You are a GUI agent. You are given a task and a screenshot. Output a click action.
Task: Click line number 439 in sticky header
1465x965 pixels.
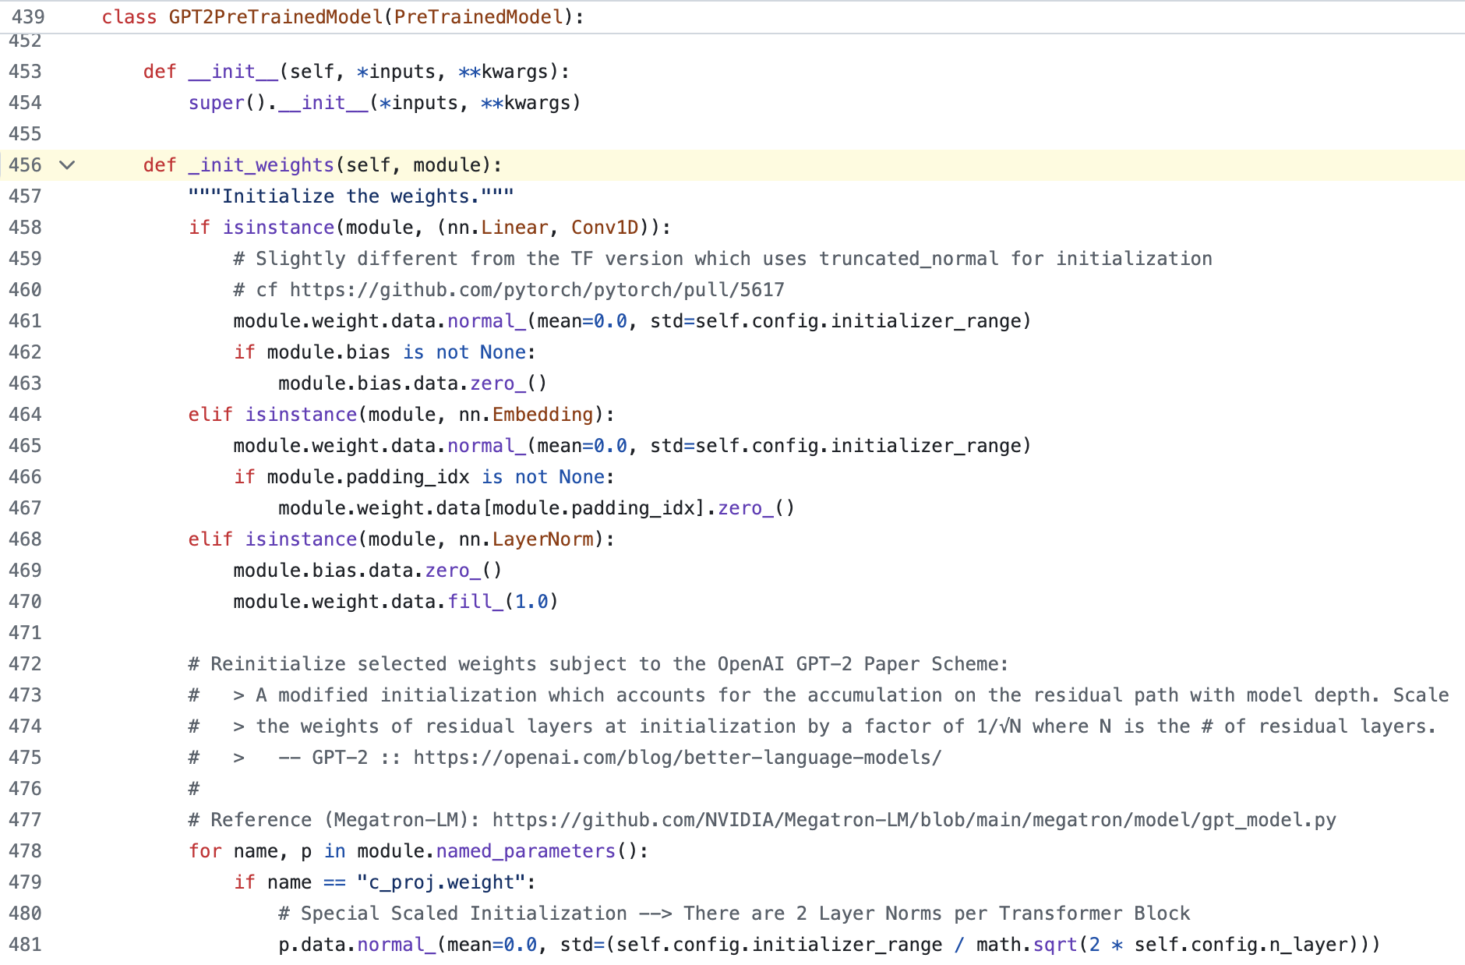click(x=27, y=17)
